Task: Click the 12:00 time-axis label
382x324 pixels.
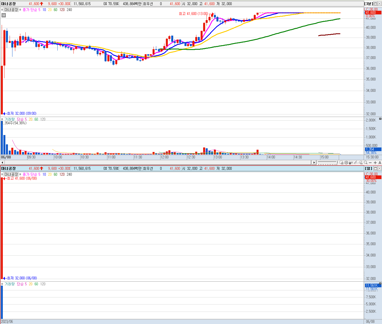Action: 164,157
